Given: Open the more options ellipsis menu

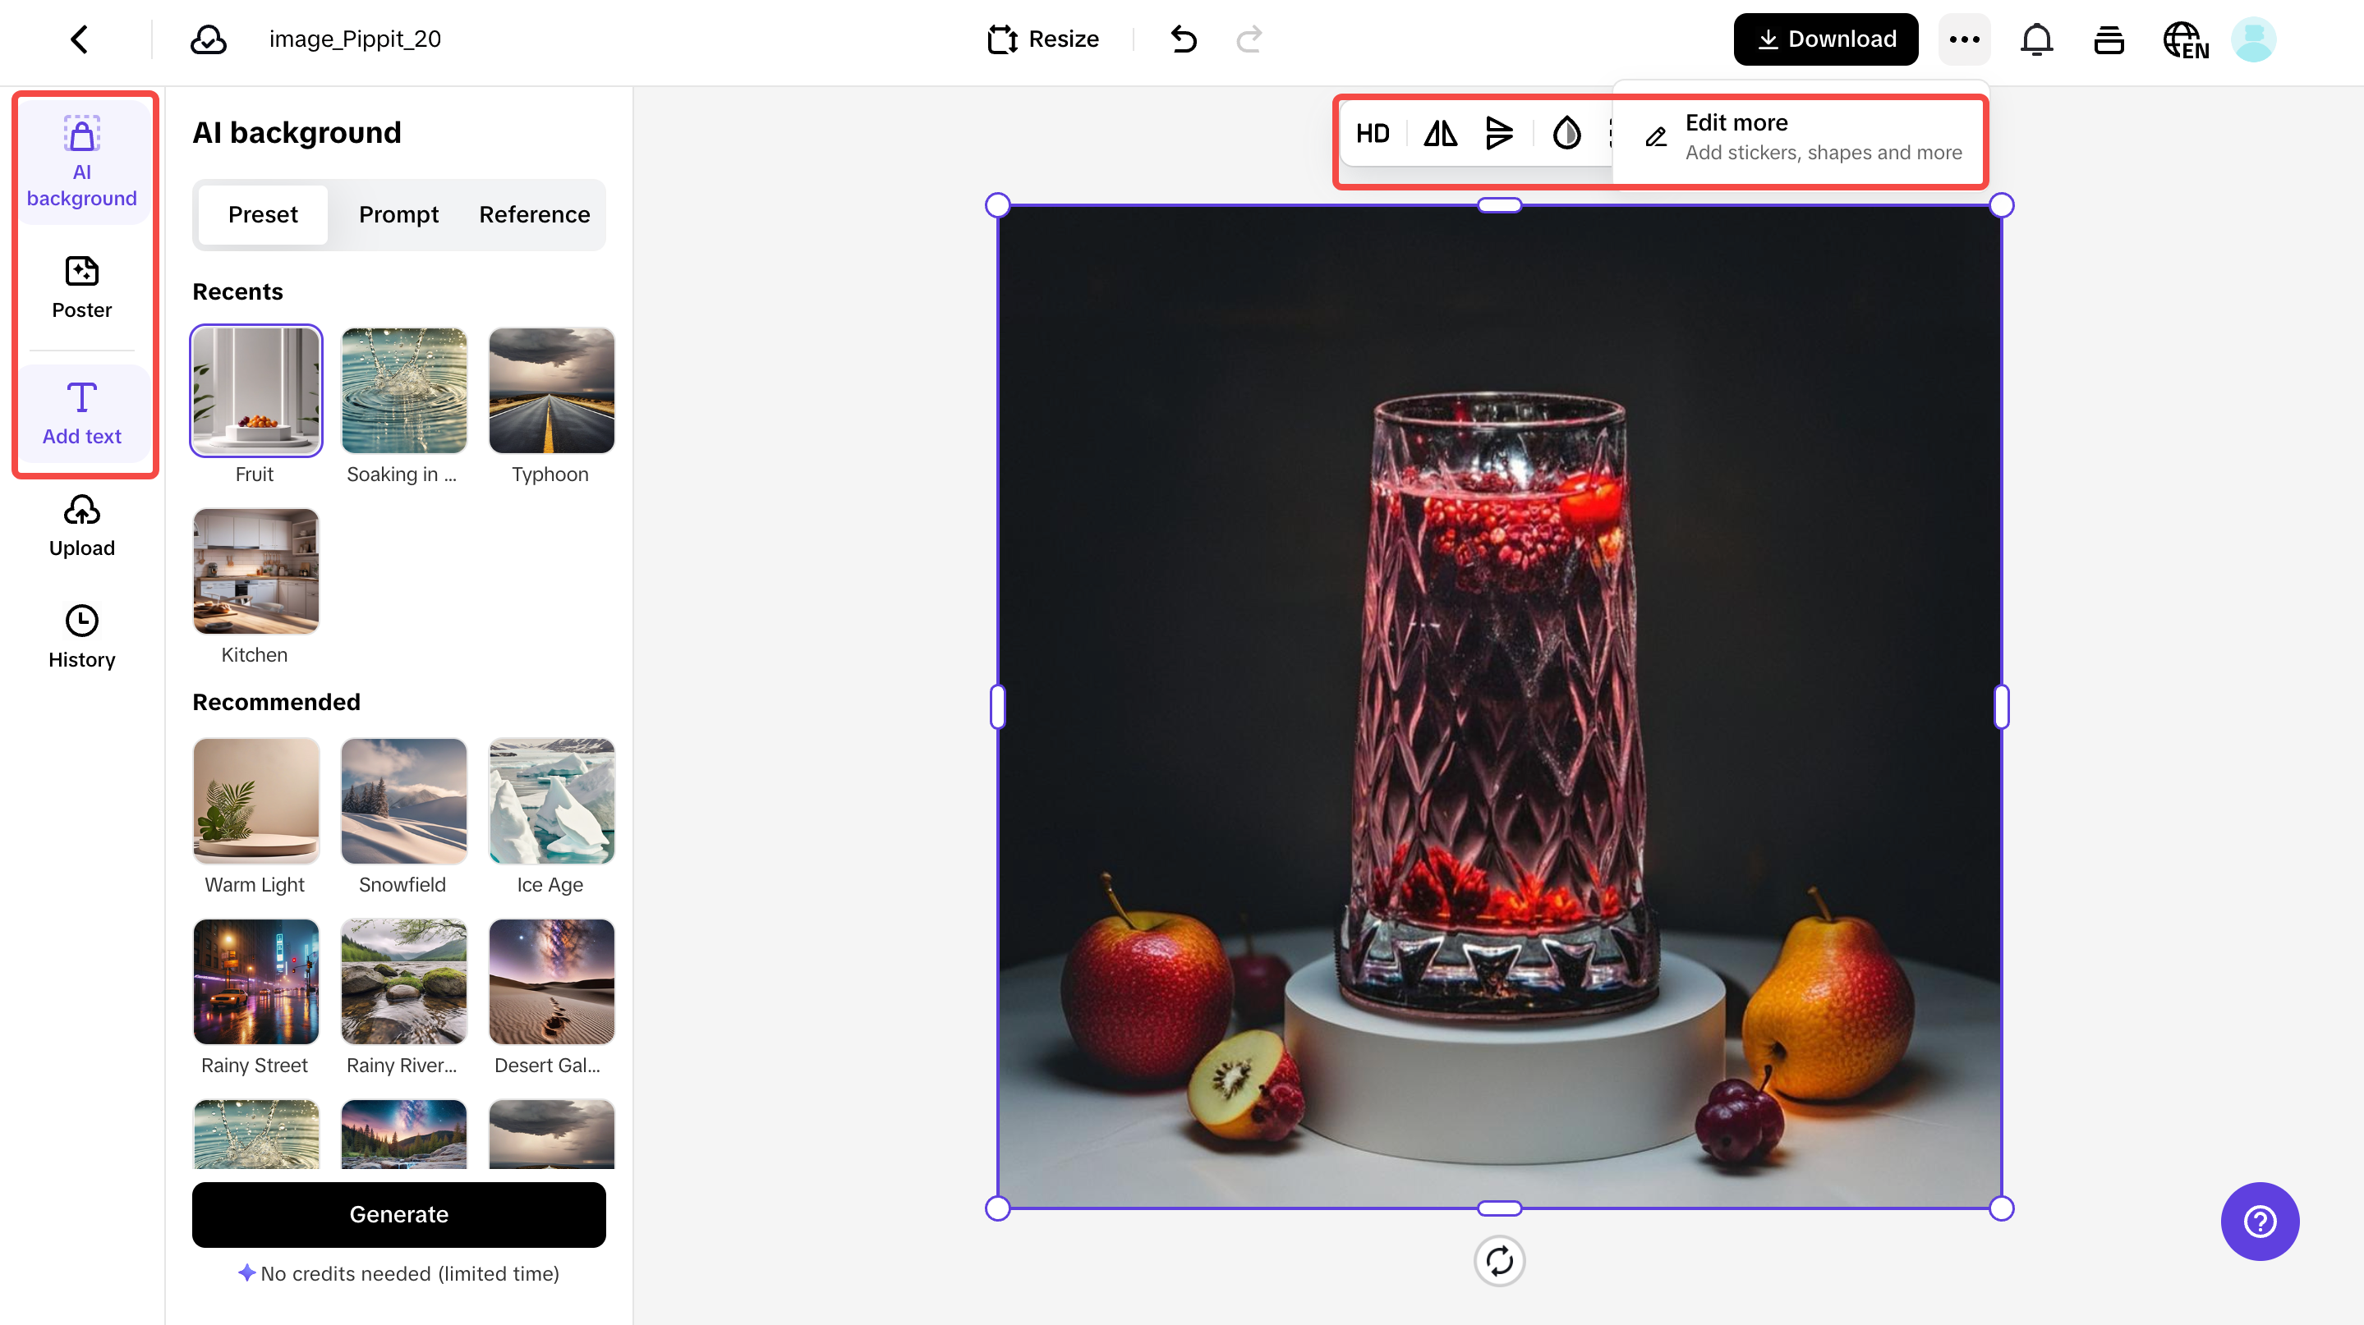Looking at the screenshot, I should click(1964, 39).
